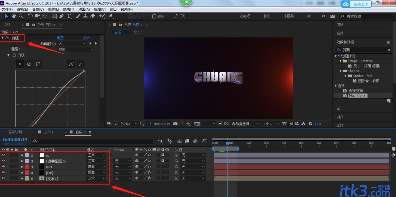Image resolution: width=396 pixels, height=197 pixels.
Task: Open the 完整 resolution dropdown
Action: (x=204, y=124)
